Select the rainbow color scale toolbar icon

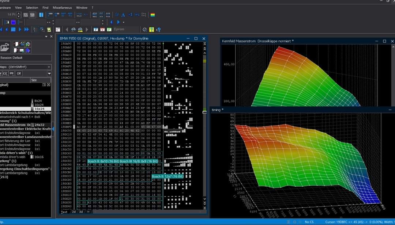153,15
